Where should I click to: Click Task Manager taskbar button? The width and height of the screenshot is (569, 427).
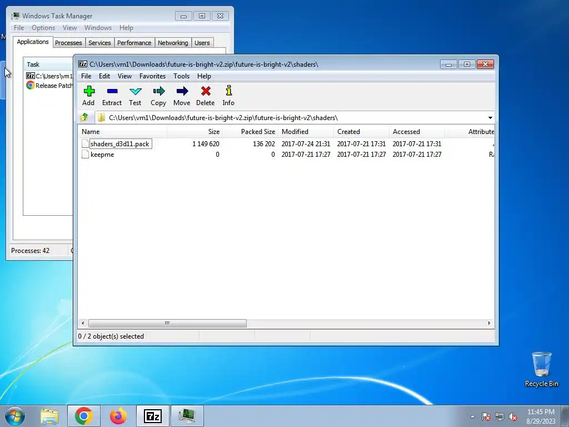[187, 416]
